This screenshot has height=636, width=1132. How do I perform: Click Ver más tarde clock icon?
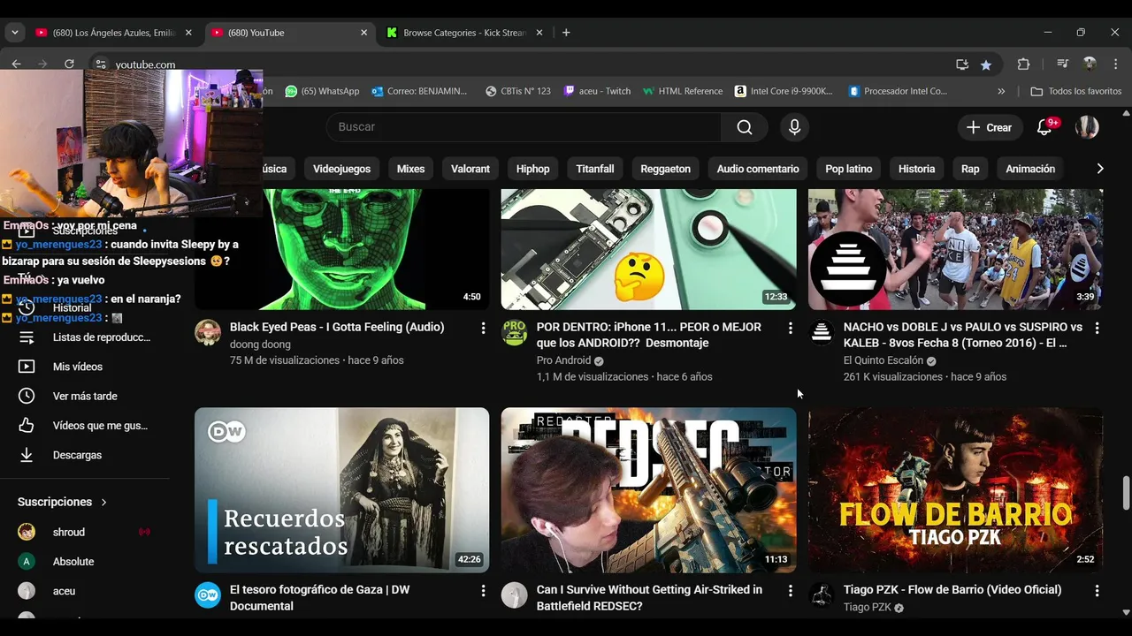click(27, 397)
